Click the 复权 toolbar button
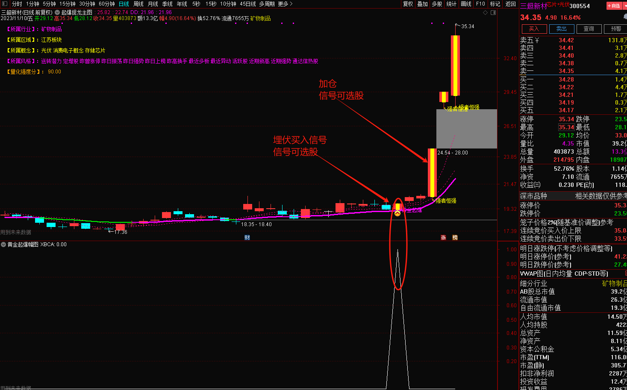This screenshot has width=627, height=390. 408,4
